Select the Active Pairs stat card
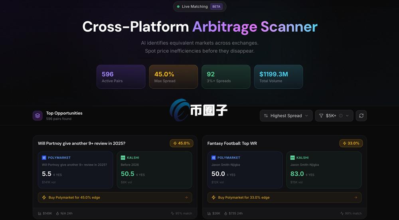This screenshot has height=220, width=399. (121, 77)
